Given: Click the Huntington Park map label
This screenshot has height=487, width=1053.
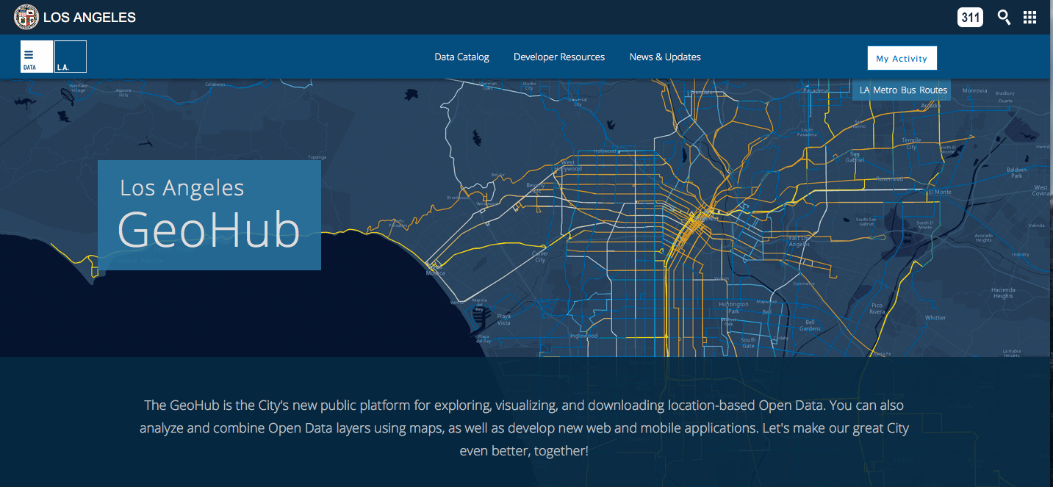Looking at the screenshot, I should pyautogui.click(x=734, y=307).
